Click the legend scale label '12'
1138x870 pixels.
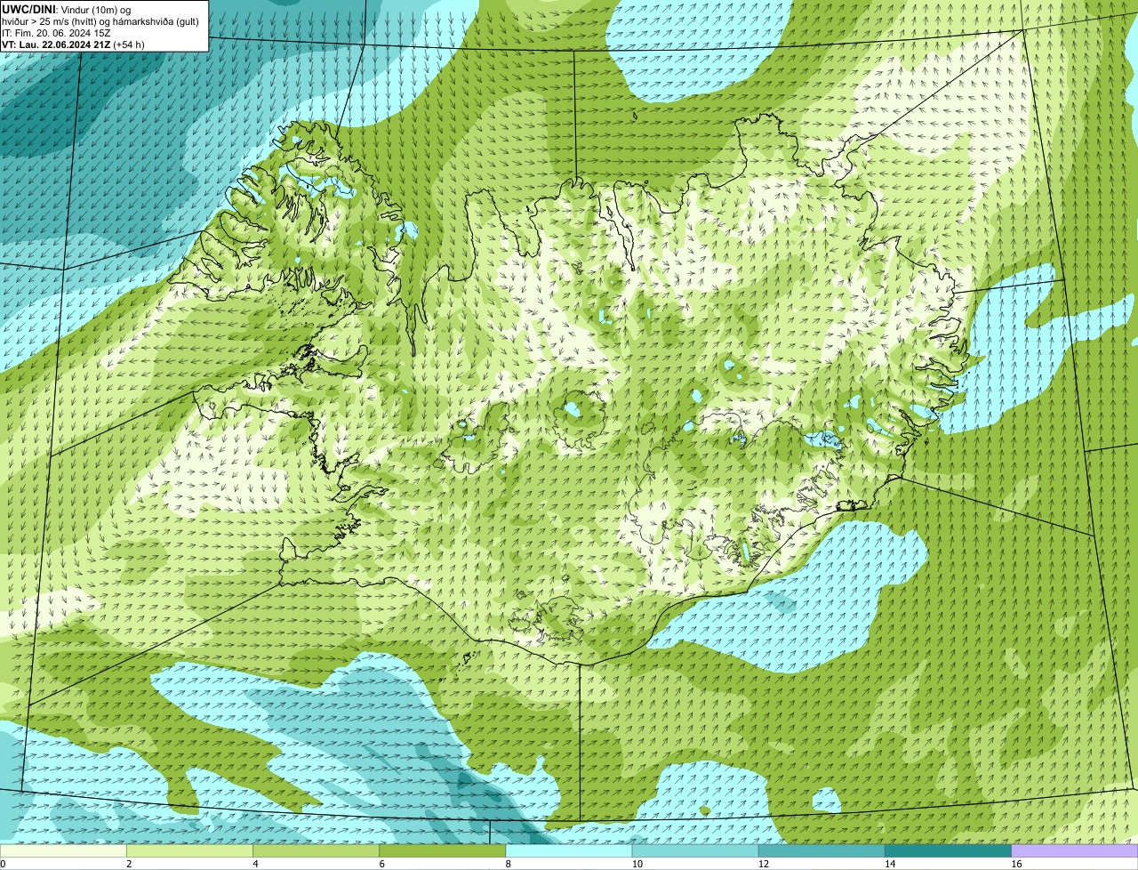click(x=763, y=864)
